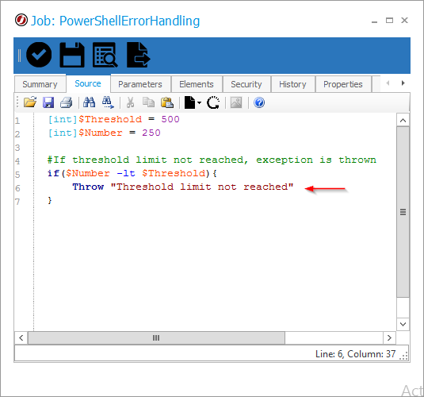Click the large floppy disk save icon
The image size is (424, 397).
click(72, 55)
